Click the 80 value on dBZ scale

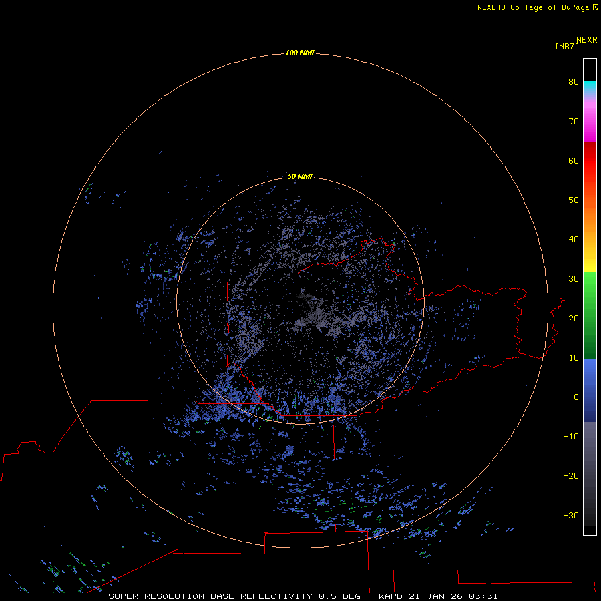(574, 81)
